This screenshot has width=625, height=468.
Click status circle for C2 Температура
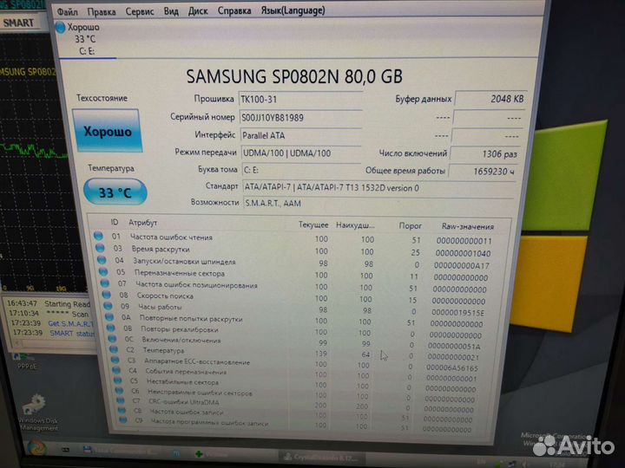coord(114,349)
